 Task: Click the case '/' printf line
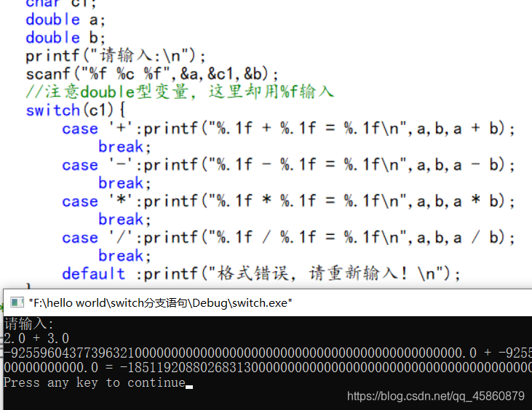[288, 238]
